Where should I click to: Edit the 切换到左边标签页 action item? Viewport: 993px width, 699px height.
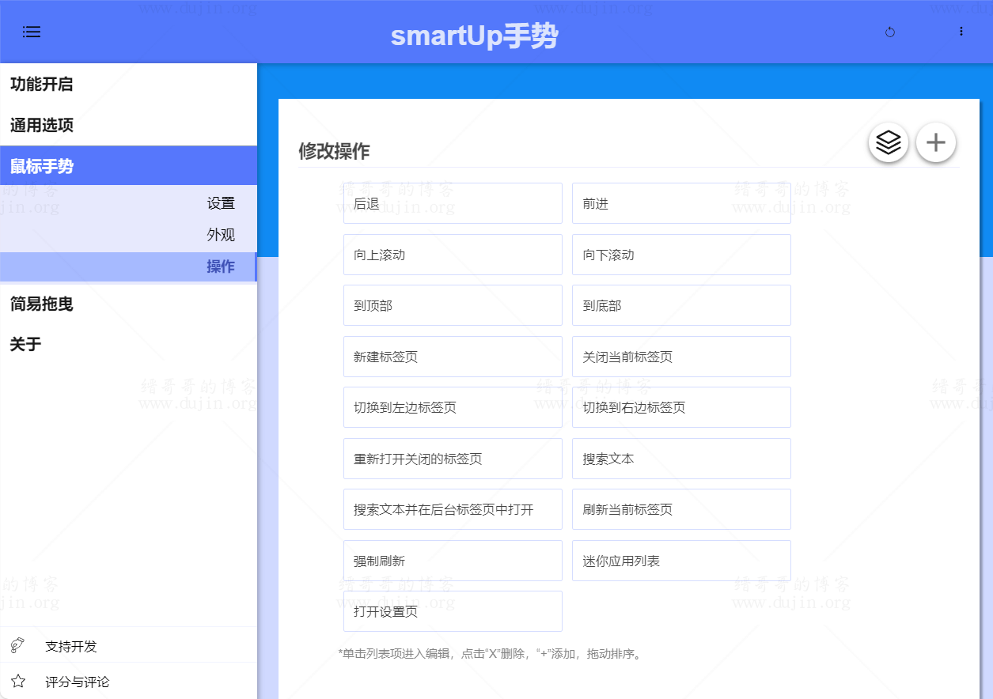pyautogui.click(x=453, y=407)
